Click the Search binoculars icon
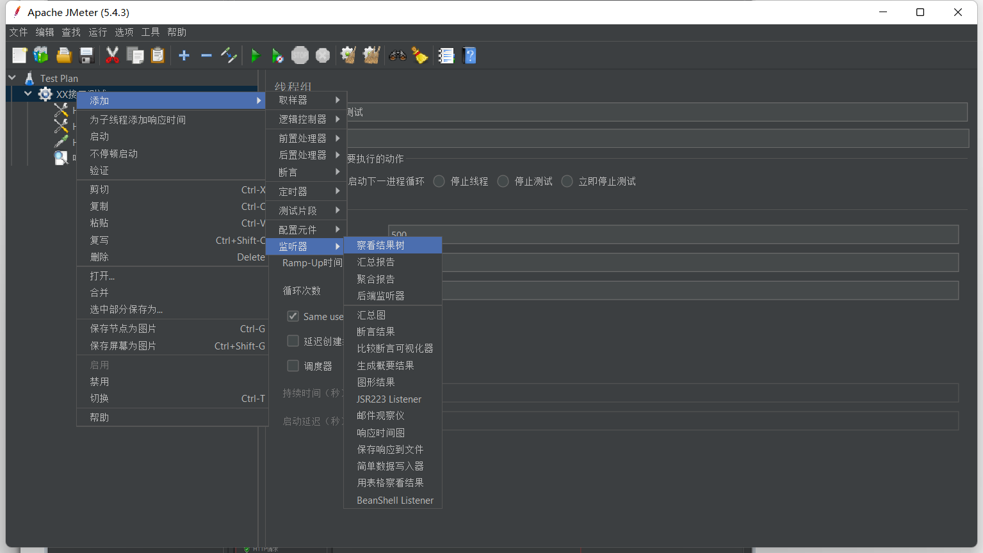 click(x=398, y=56)
